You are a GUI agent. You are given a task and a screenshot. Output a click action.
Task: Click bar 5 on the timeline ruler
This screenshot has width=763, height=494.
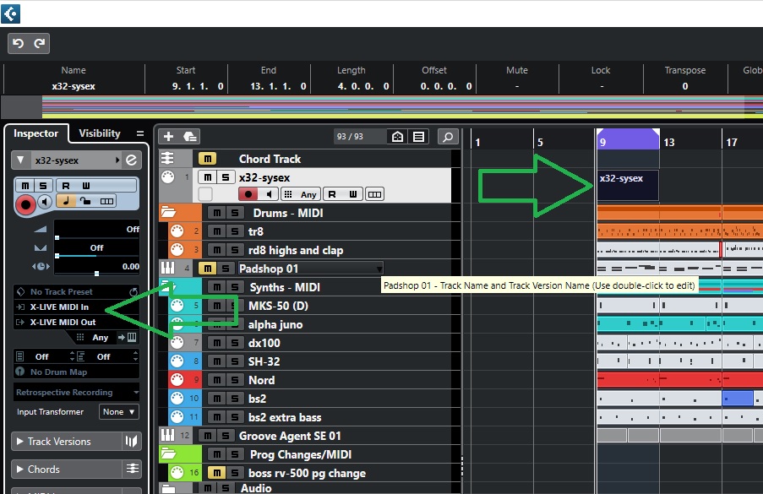540,143
